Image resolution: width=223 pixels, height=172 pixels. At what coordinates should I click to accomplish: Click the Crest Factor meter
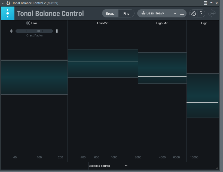click(x=34, y=31)
